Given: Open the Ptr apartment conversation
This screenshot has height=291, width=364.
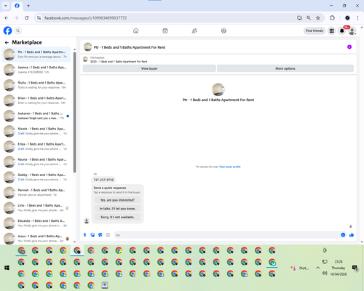Looking at the screenshot, I should point(36,55).
